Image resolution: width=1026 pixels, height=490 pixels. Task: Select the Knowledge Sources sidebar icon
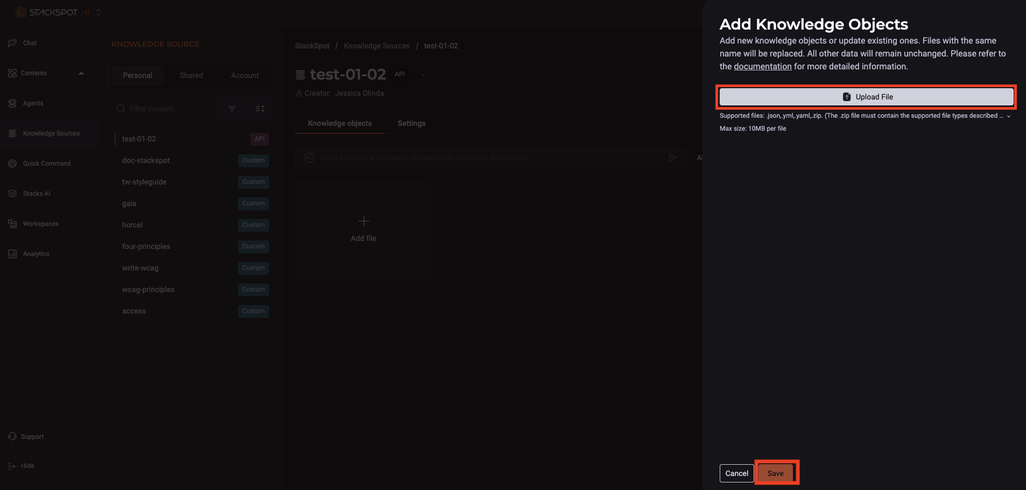click(12, 133)
